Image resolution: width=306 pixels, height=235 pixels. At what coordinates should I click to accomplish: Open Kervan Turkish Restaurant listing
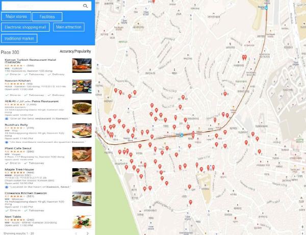30,61
